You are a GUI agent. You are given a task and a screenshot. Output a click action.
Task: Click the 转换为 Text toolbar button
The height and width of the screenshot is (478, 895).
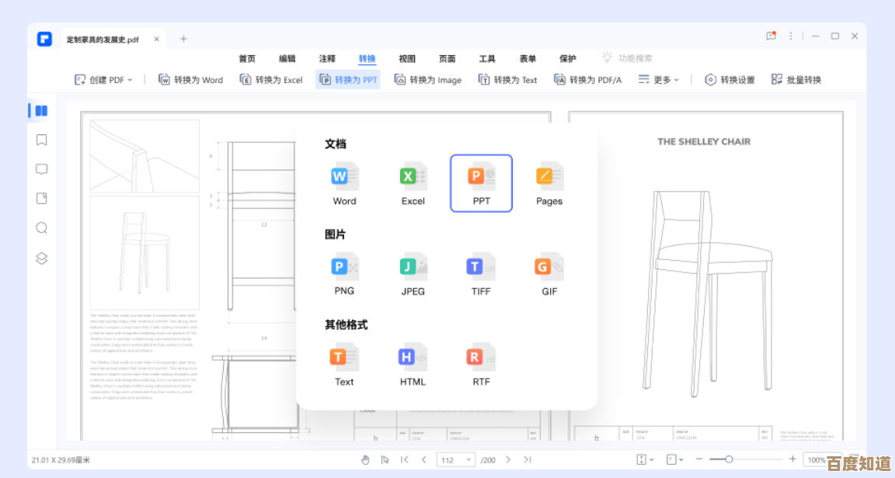pos(507,78)
